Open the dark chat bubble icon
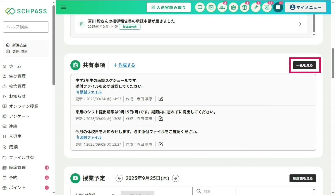The image size is (335, 195). pyautogui.click(x=278, y=8)
